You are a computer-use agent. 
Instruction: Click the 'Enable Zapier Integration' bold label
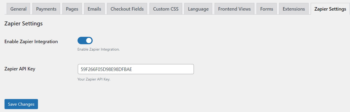(31, 42)
